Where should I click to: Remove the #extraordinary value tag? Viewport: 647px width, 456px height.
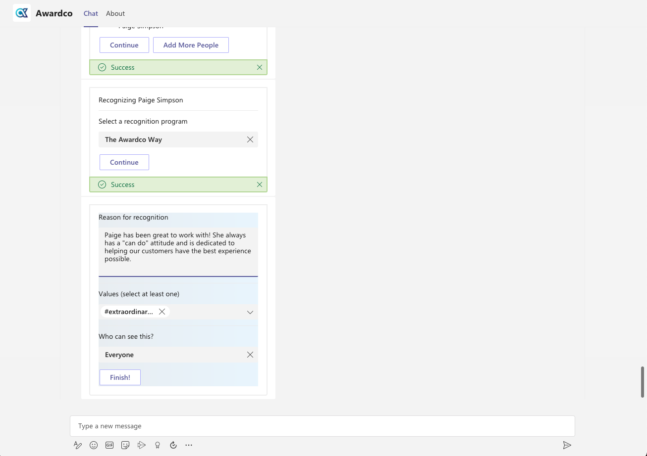pyautogui.click(x=162, y=312)
